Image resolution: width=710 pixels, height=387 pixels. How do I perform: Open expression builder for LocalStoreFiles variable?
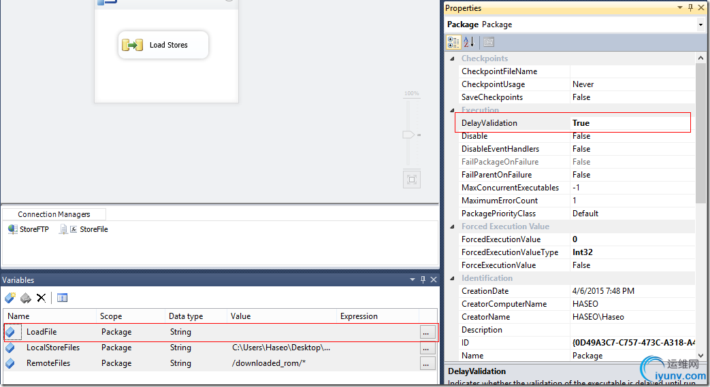(x=426, y=348)
